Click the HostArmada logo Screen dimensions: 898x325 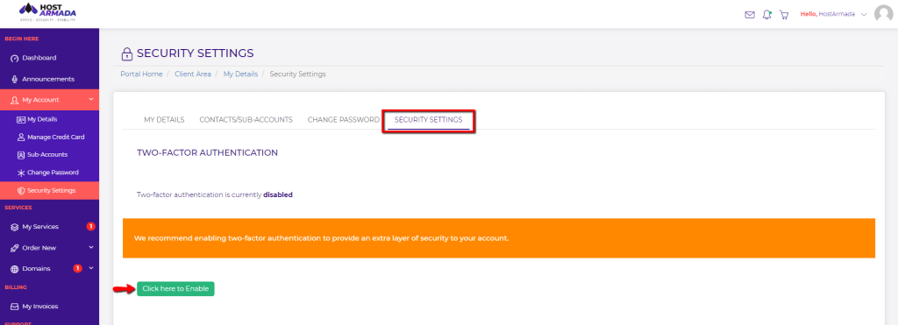(47, 12)
